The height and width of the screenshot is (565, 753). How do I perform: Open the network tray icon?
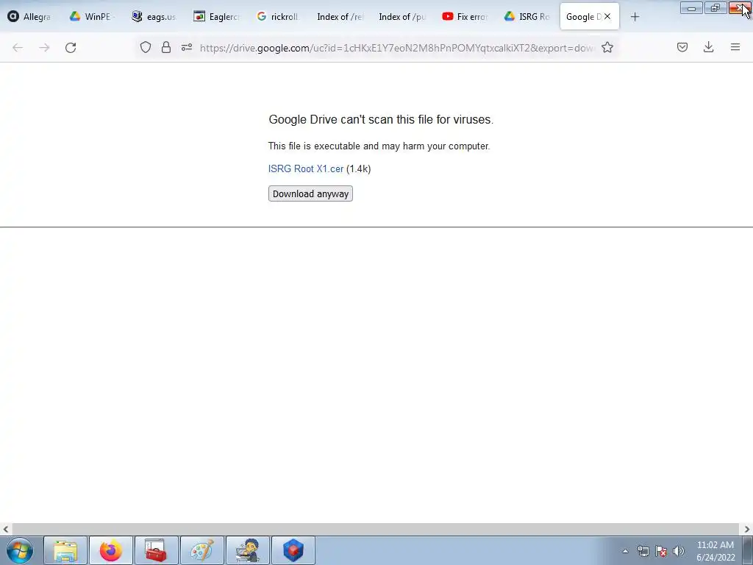[x=643, y=551]
